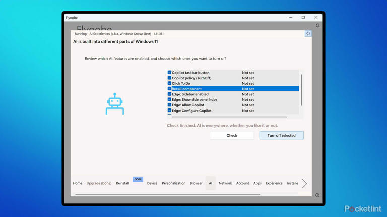Toggle the Edge: Allow Copilot checkbox
Screen dimensions: 387x217
(x=169, y=105)
